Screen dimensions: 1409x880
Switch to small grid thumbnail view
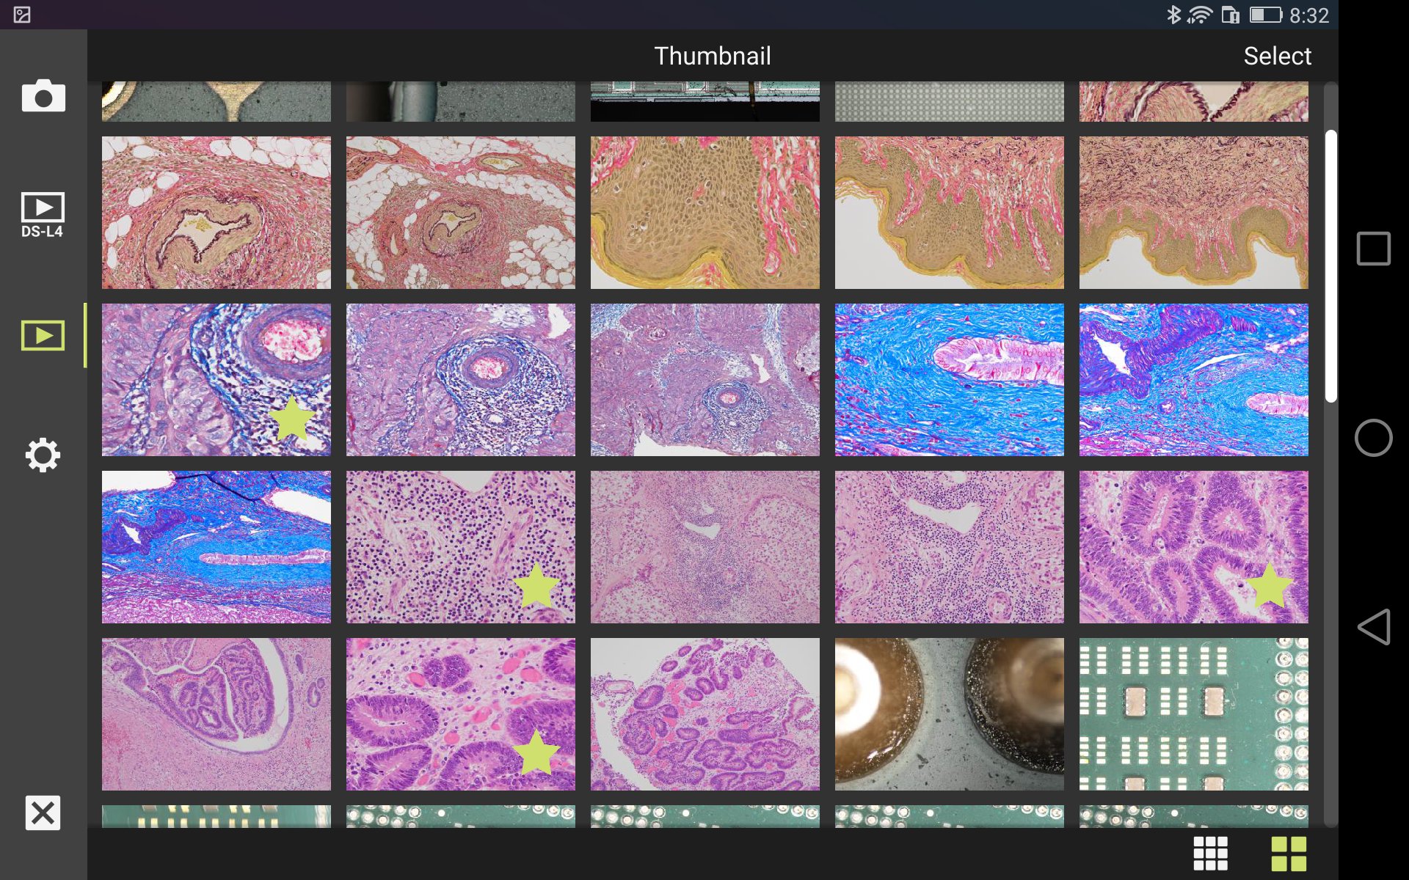pos(1210,854)
